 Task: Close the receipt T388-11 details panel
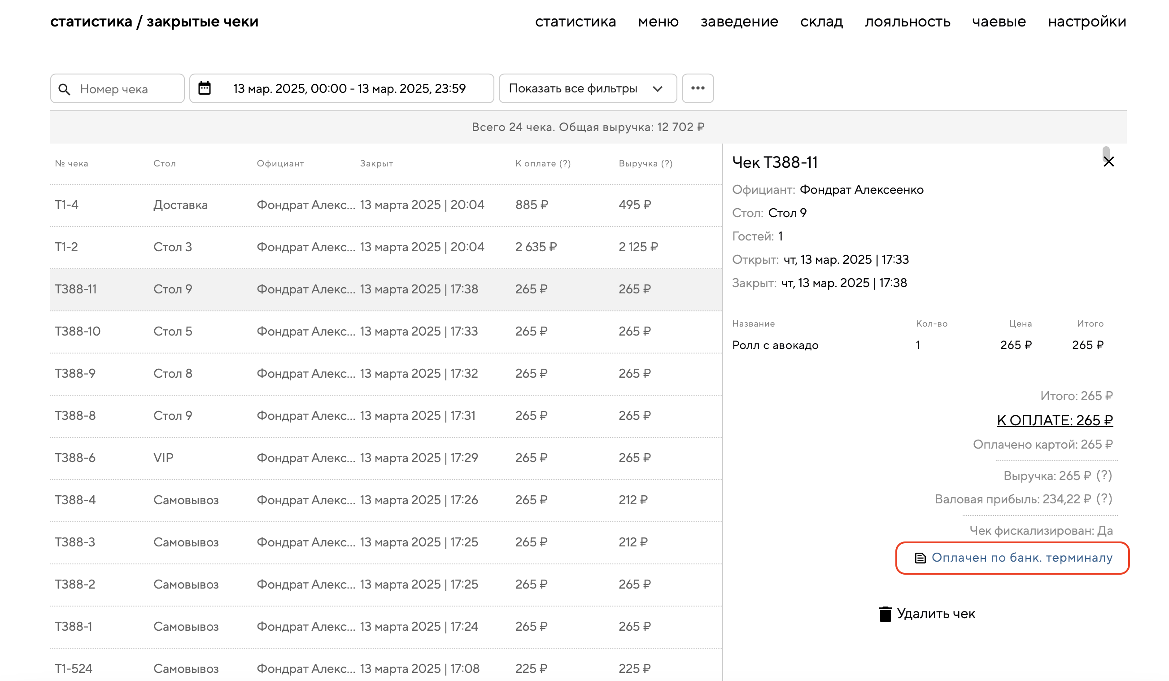point(1108,162)
